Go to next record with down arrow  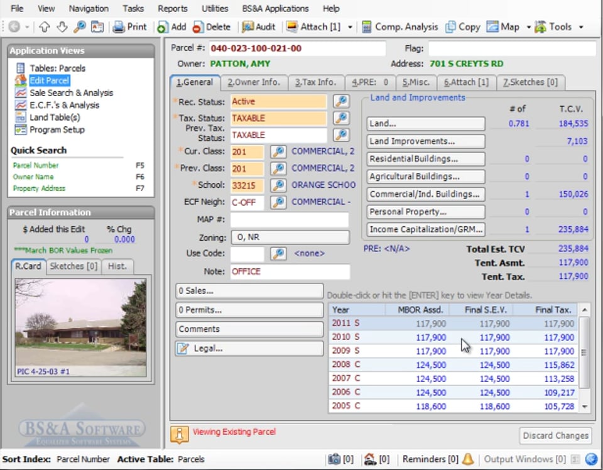point(62,27)
